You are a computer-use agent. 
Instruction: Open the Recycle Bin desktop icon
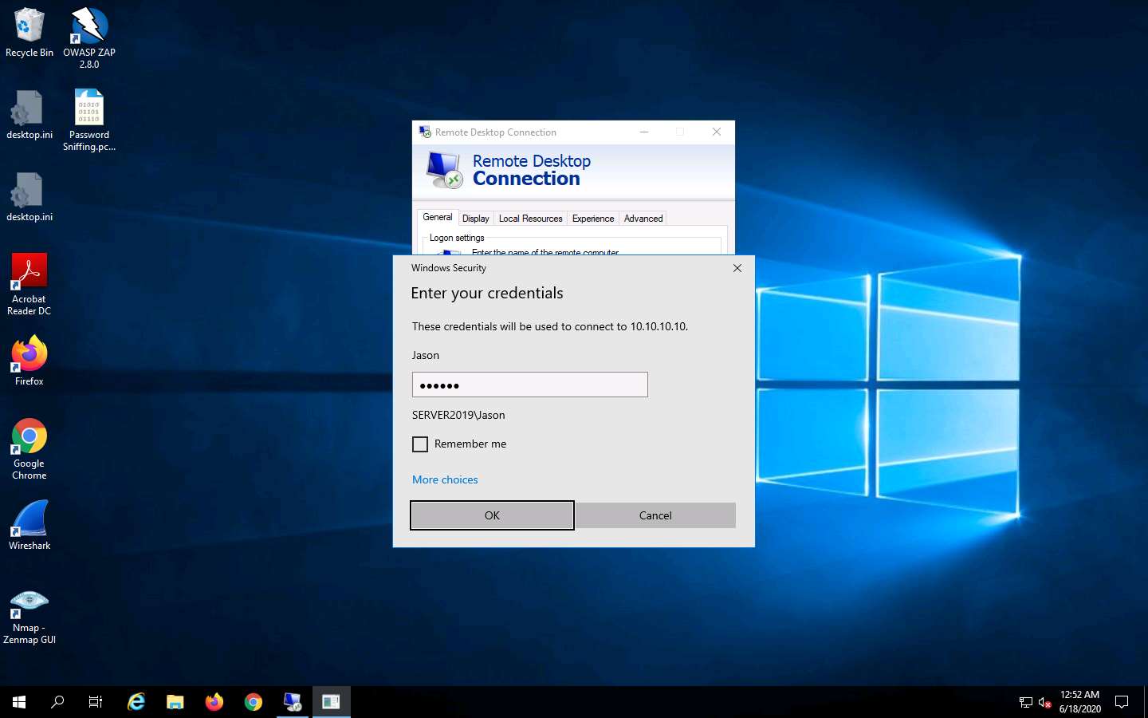click(29, 32)
